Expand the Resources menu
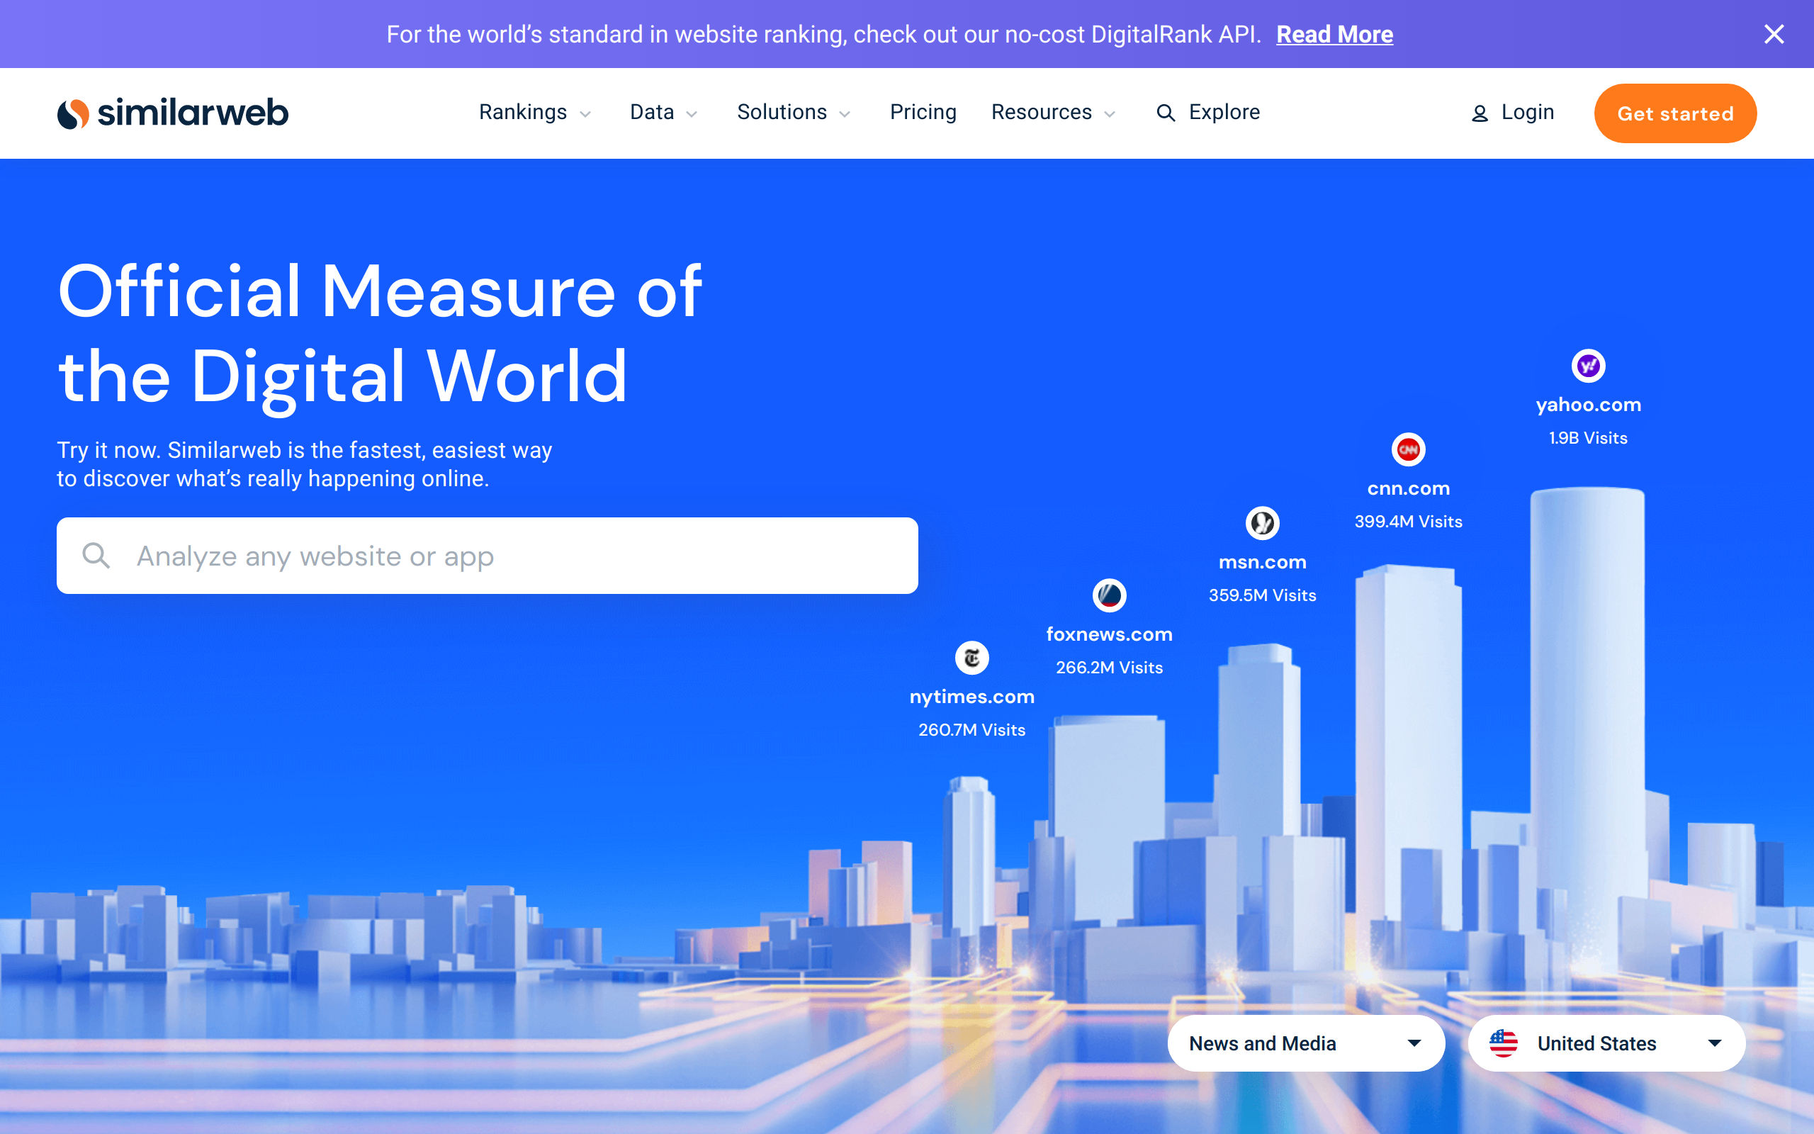The width and height of the screenshot is (1814, 1134). [1052, 113]
